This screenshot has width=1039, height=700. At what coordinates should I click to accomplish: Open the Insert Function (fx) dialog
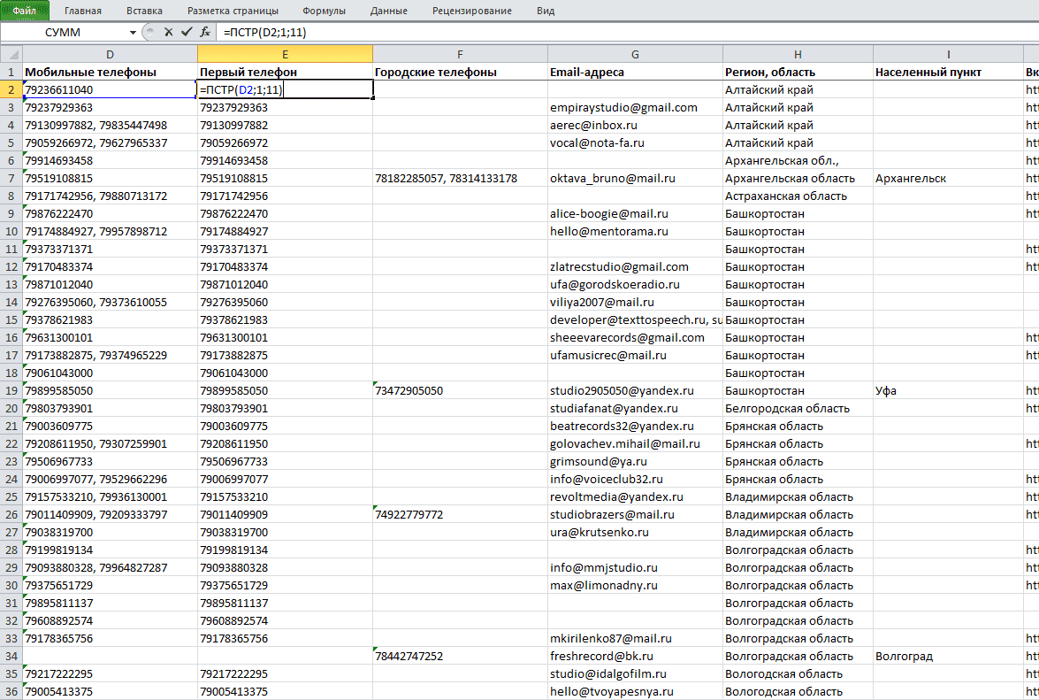pyautogui.click(x=205, y=32)
